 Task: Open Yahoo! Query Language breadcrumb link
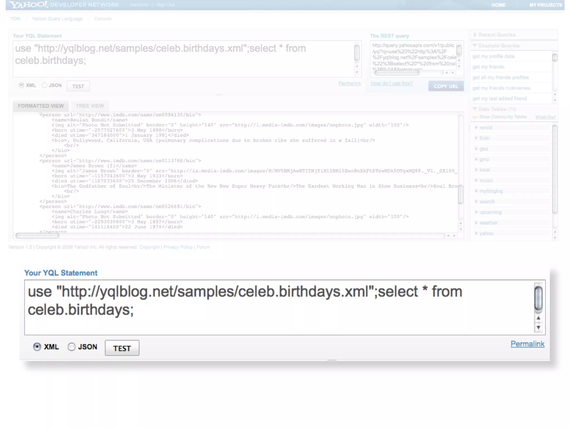coord(57,19)
